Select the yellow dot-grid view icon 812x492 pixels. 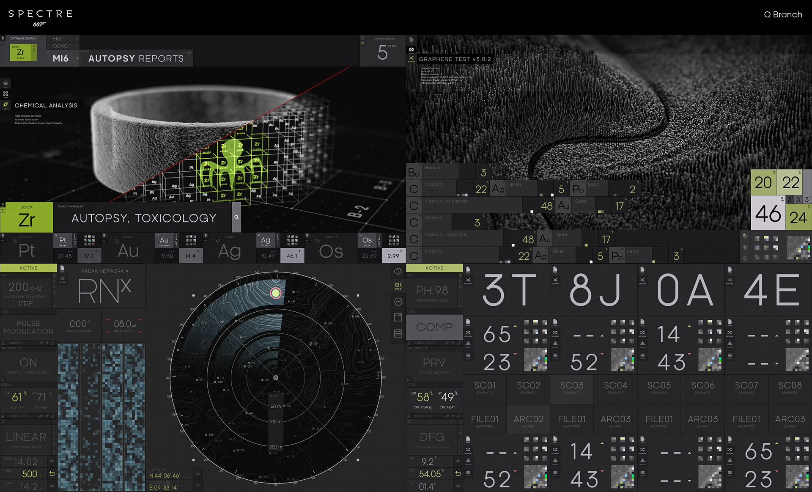398,286
